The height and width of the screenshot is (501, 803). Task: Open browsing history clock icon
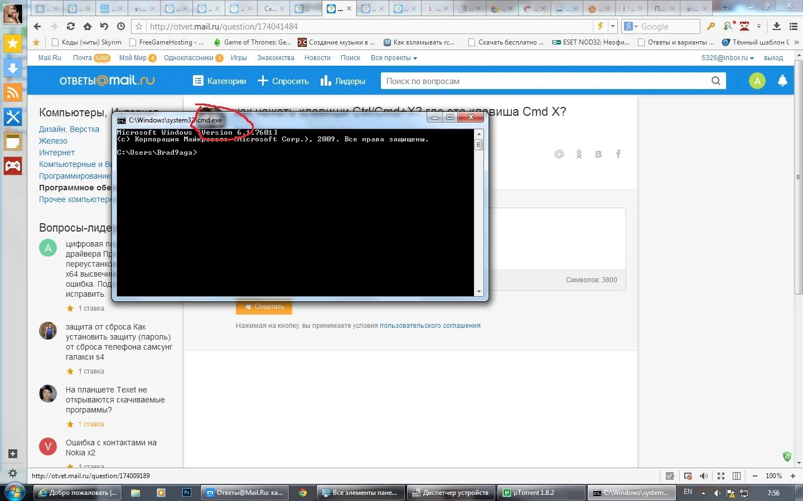click(121, 26)
